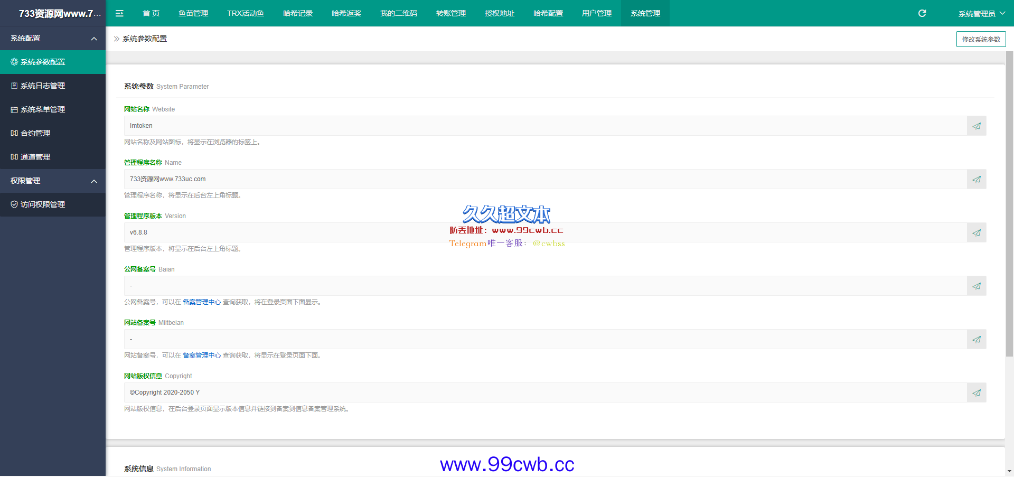Open the 系统管理员 user dropdown

[x=982, y=13]
